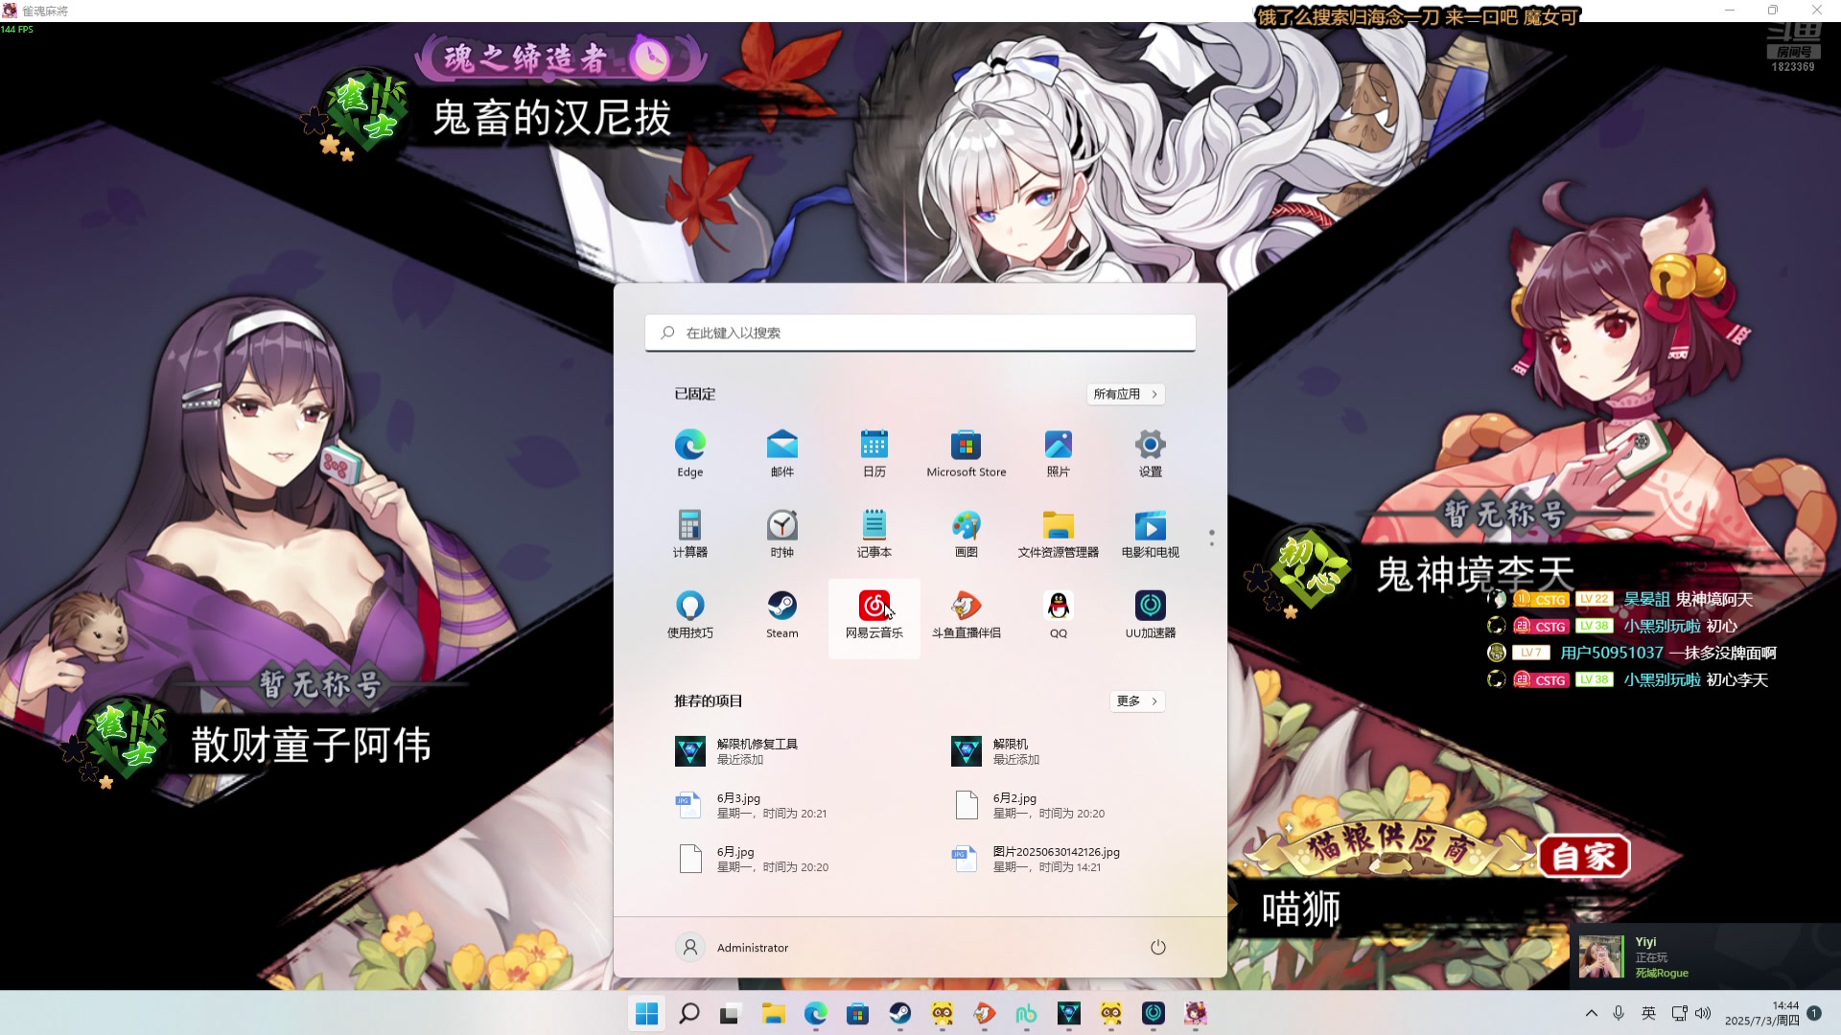Switch to the 雀魂 game taskbar icon
Image resolution: width=1841 pixels, height=1035 pixels.
pyautogui.click(x=1195, y=1013)
